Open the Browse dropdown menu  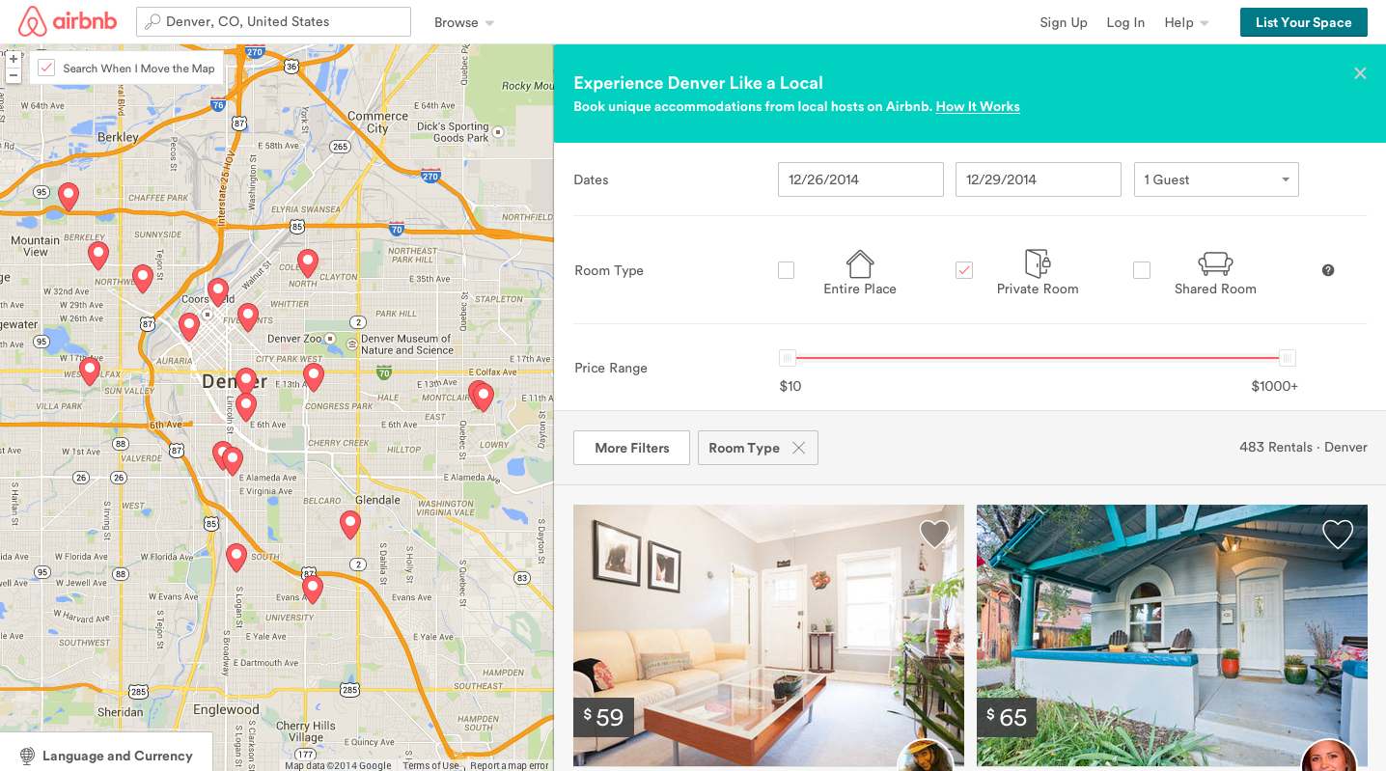click(464, 22)
